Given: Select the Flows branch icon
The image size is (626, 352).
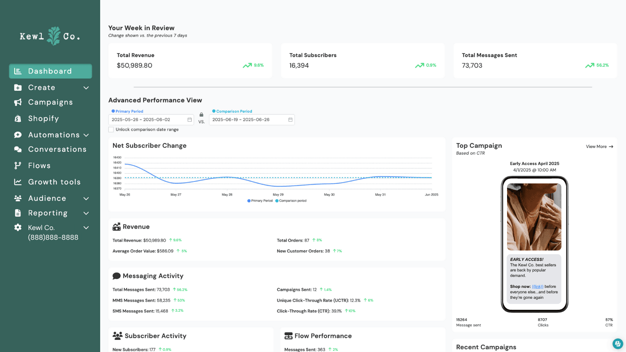Looking at the screenshot, I should tap(17, 165).
